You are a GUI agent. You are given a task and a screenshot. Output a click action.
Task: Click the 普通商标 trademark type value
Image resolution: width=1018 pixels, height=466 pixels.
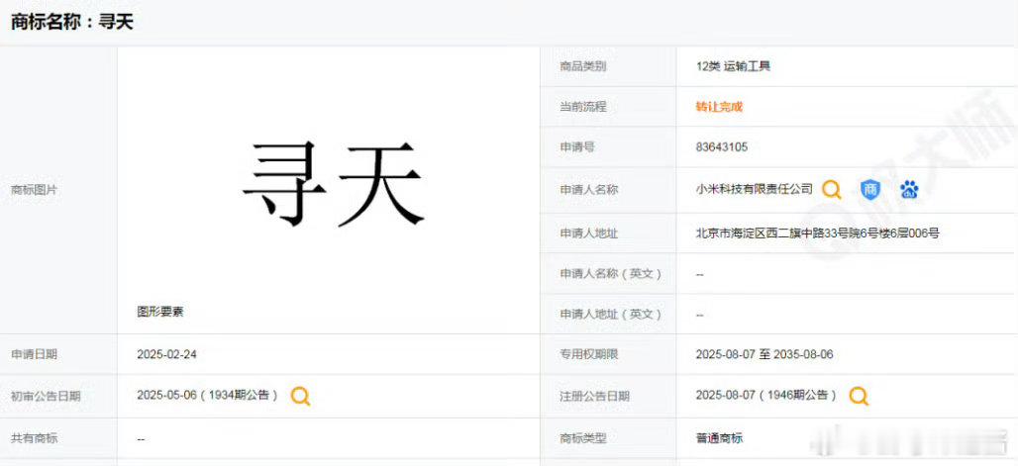(x=719, y=438)
